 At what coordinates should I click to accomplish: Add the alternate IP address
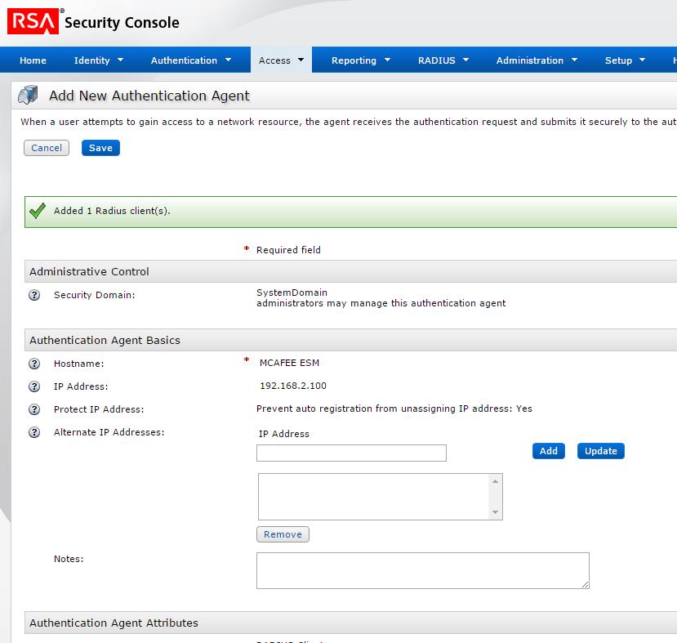tap(548, 451)
